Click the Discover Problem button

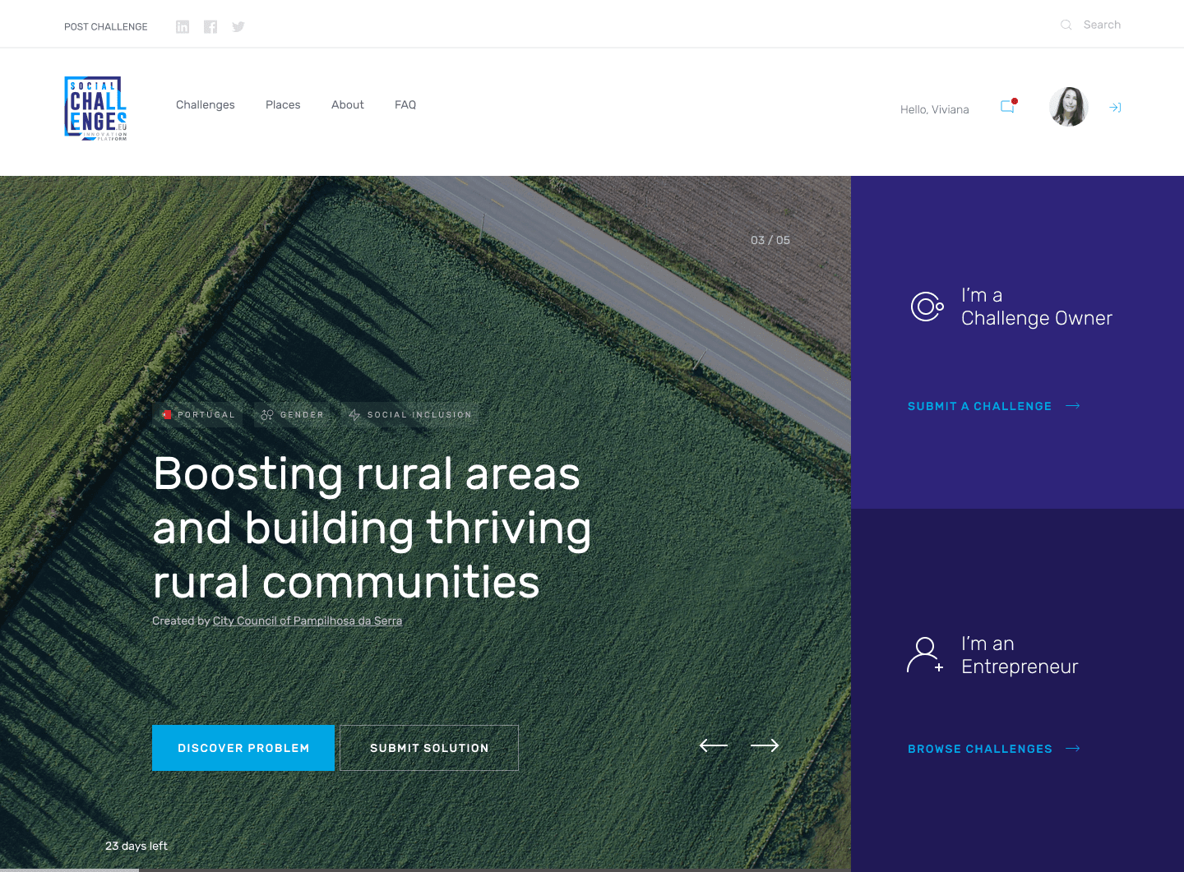click(243, 748)
